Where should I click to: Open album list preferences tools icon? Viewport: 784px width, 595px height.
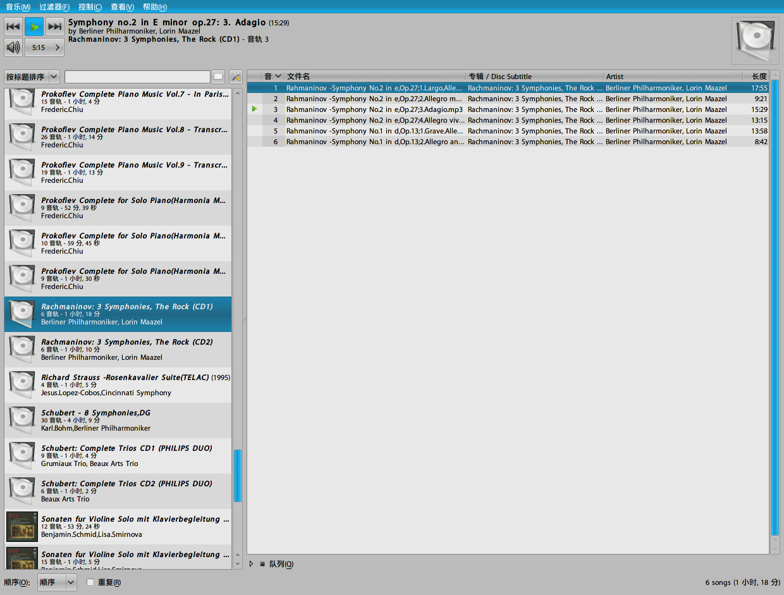(236, 77)
